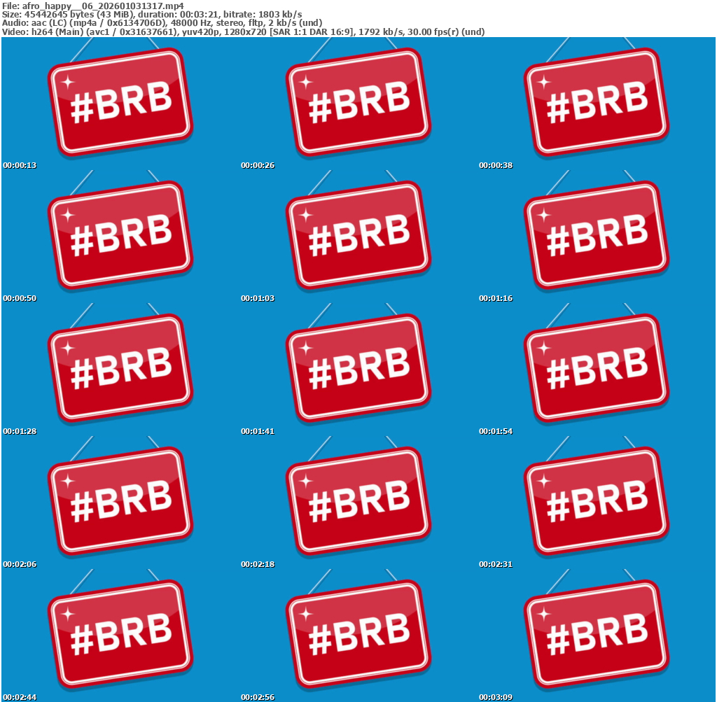Choose the 00:01:41 #BRB frame
The height and width of the screenshot is (702, 717).
(358, 370)
